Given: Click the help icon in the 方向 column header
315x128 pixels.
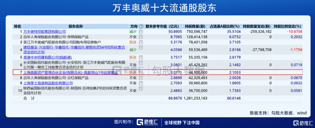Looking at the screenshot, I should coord(141,26).
